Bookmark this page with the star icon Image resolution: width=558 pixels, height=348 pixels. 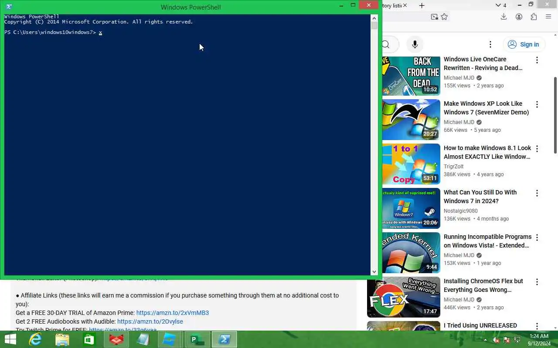(444, 17)
